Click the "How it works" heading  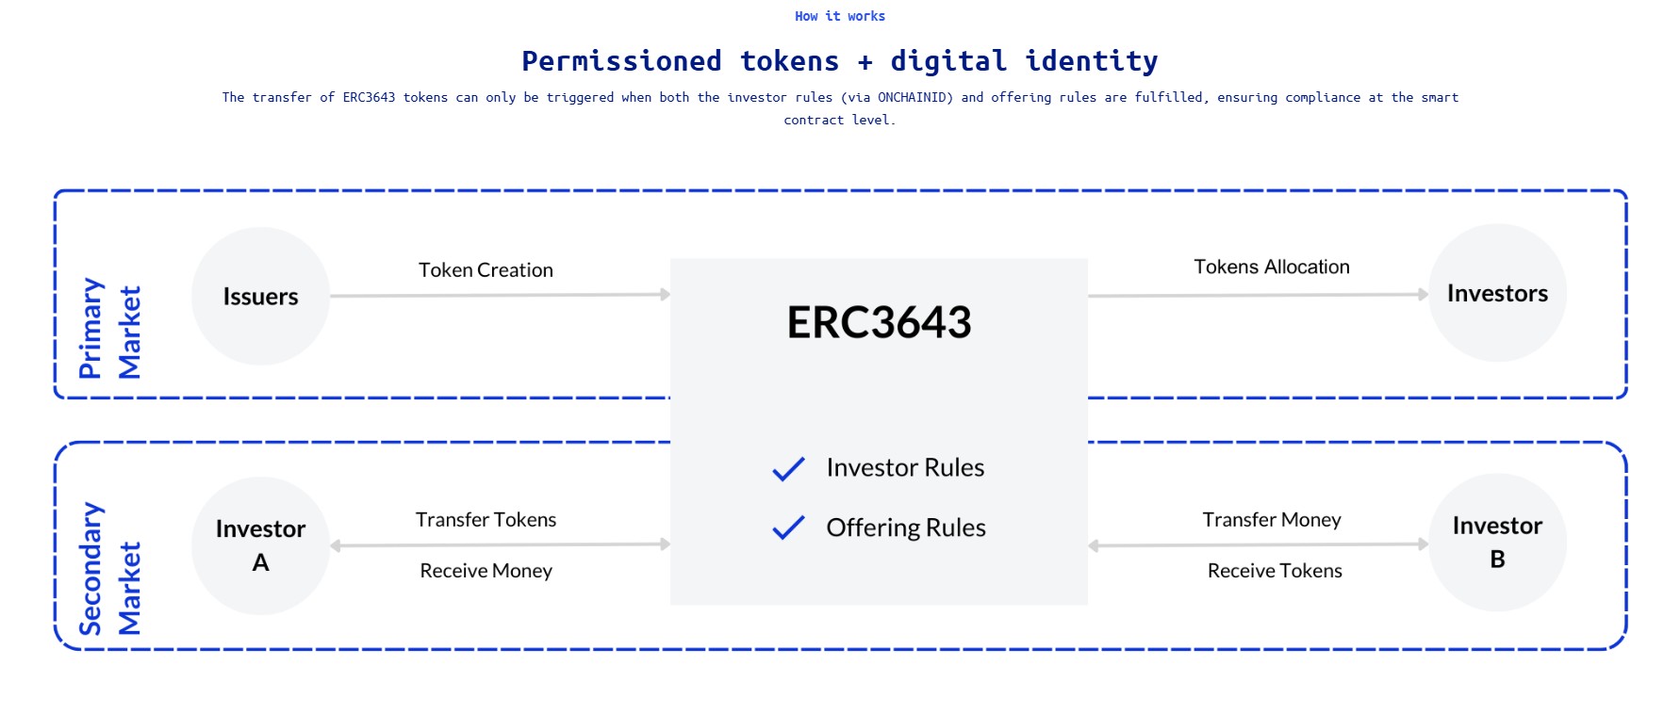pos(839,16)
